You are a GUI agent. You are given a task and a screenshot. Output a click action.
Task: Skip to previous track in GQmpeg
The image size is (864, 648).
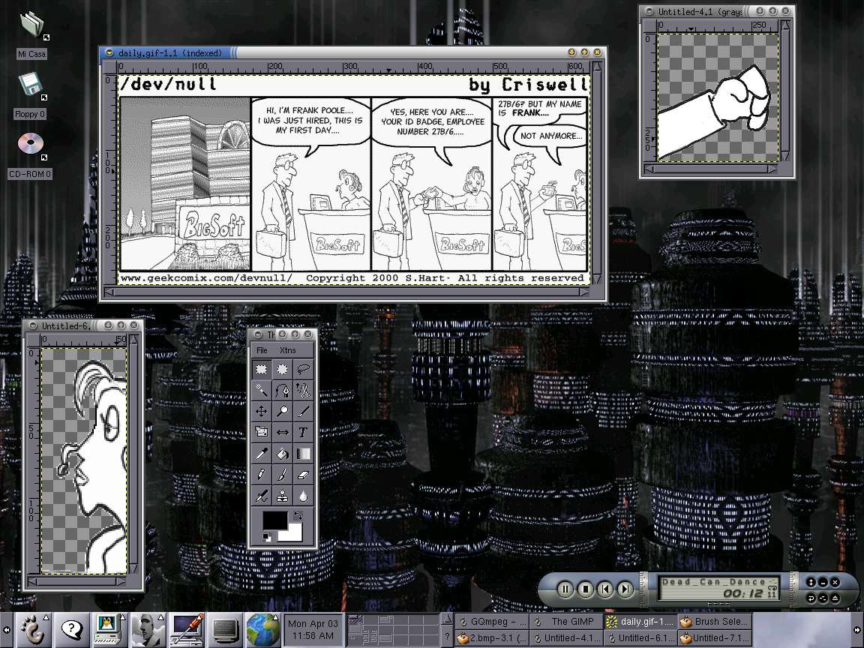tap(605, 589)
